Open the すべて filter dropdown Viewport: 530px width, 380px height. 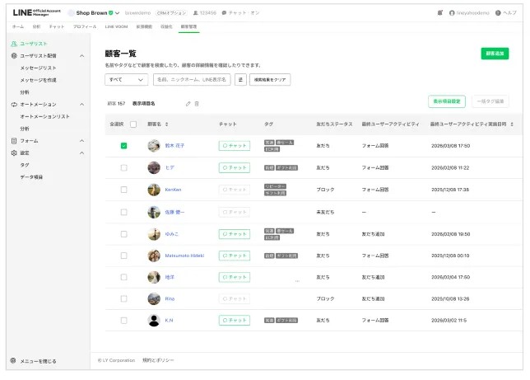[126, 80]
